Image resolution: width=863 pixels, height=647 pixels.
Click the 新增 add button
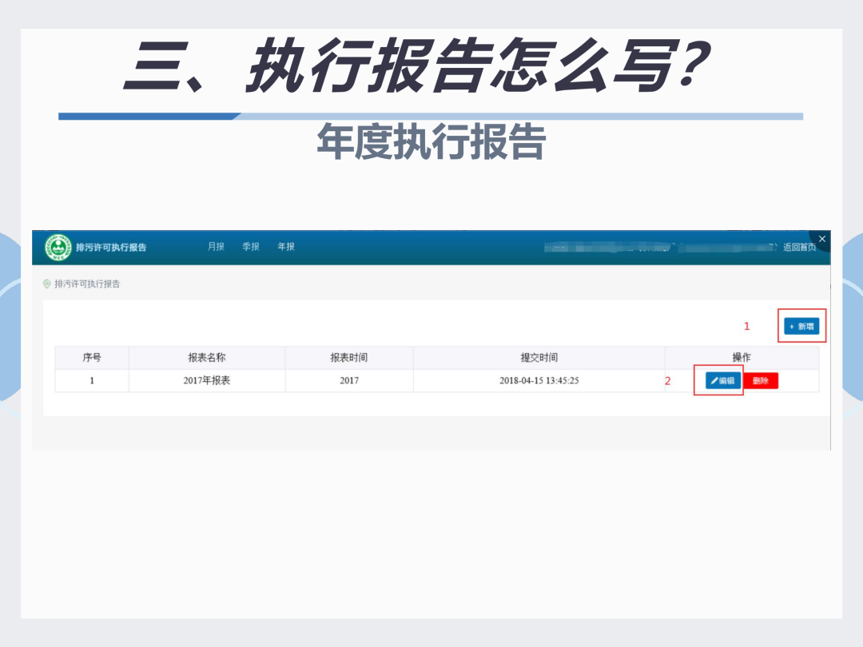coord(801,326)
